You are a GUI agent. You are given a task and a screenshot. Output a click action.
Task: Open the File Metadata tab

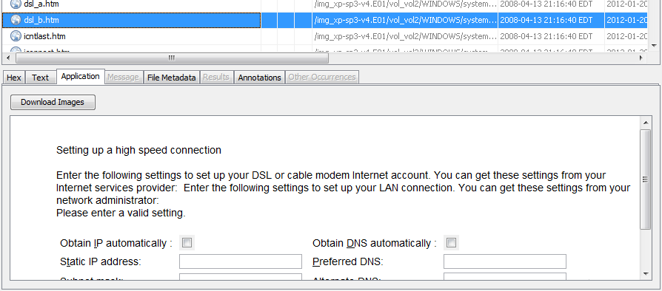(x=171, y=78)
